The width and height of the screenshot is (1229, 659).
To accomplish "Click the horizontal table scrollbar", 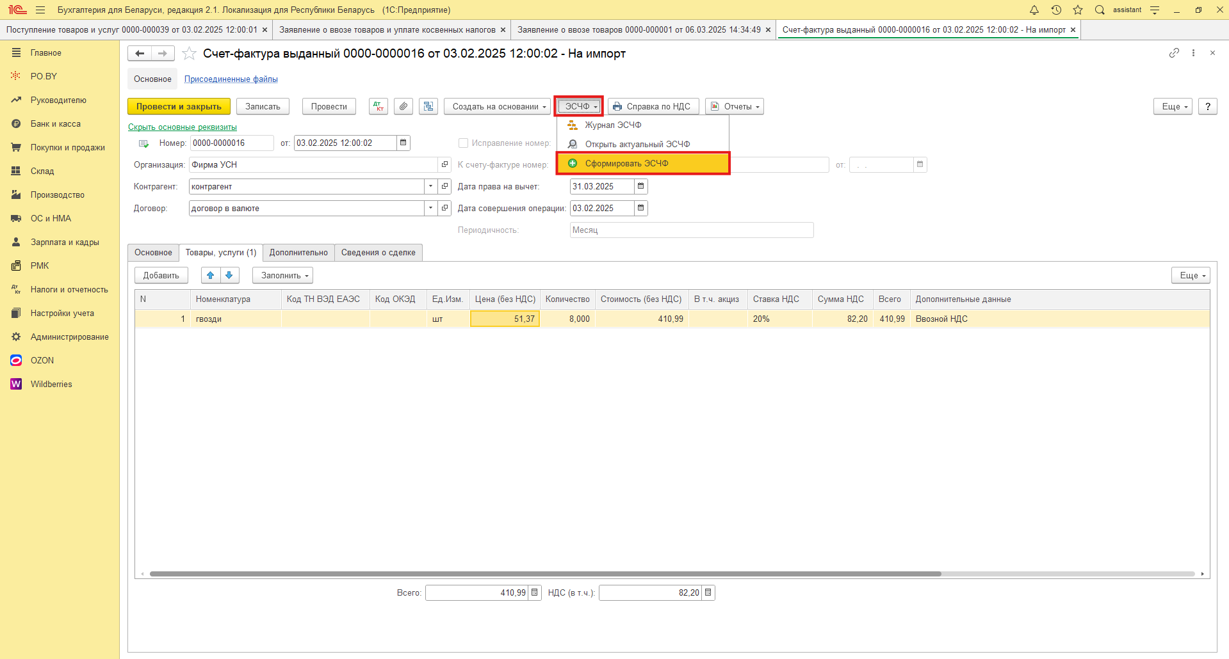I will 544,574.
